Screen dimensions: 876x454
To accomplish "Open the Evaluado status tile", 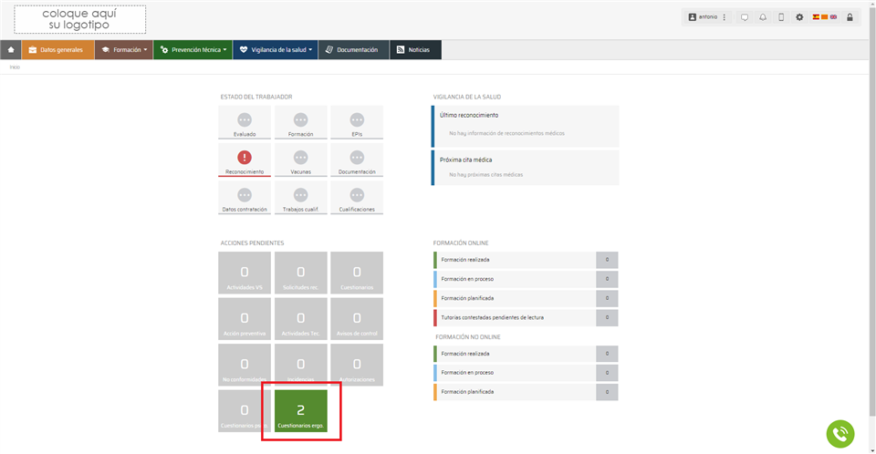I will 245,122.
